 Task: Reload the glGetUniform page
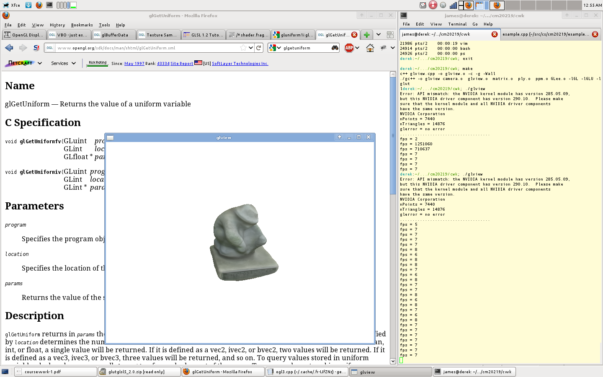pyautogui.click(x=259, y=48)
